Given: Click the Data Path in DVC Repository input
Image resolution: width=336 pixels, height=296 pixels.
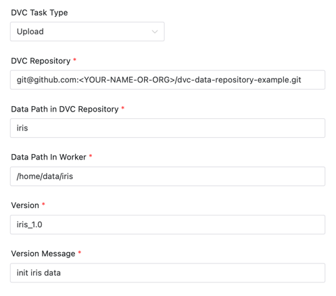Looking at the screenshot, I should click(168, 128).
